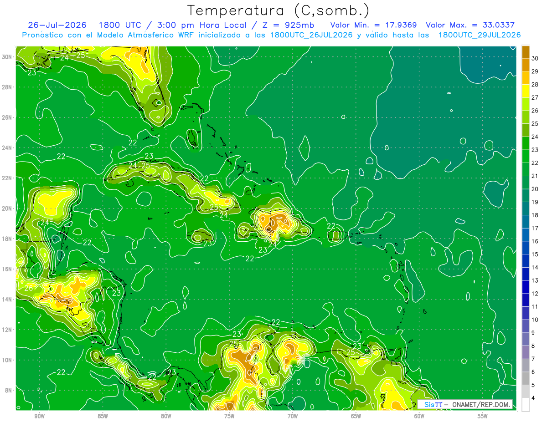
Task: Click the legend value 28
Action: point(535,84)
